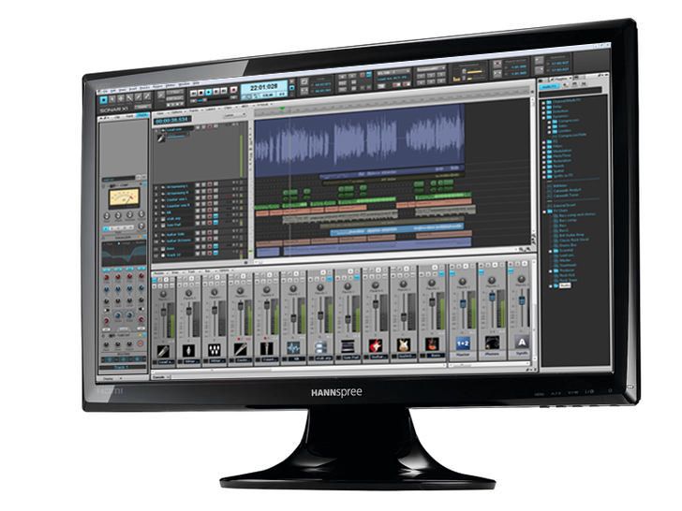Click the cyan Play button in transport
Screen dimensions: 682x511
tap(209, 92)
